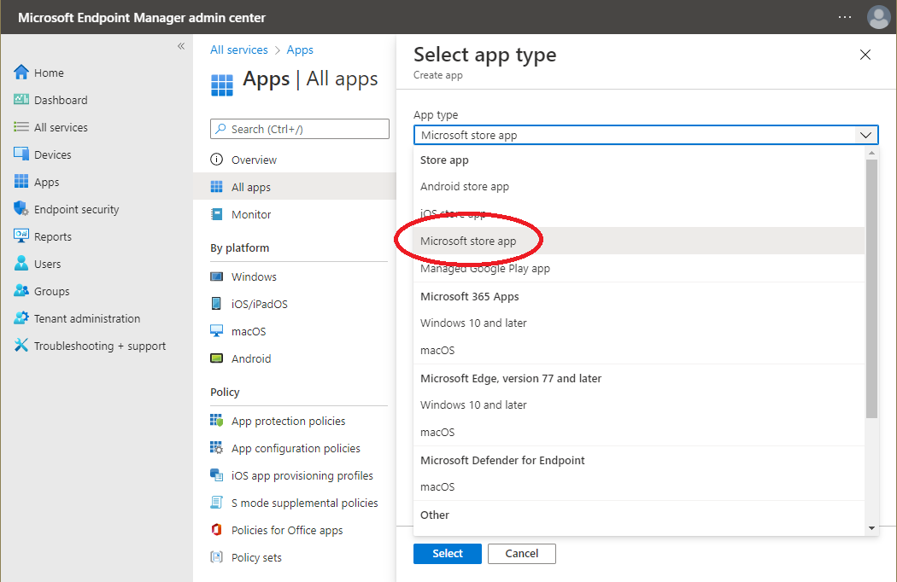This screenshot has width=897, height=582.
Task: Go to Tenant administration in sidebar
Action: (87, 318)
